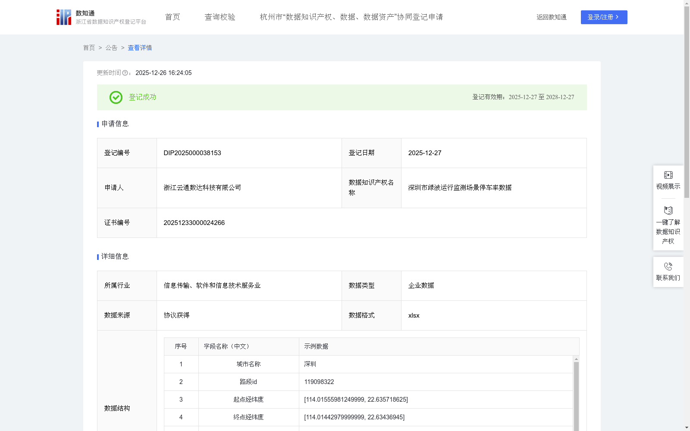Click the 申请信息 section heading
The height and width of the screenshot is (431, 690).
115,124
